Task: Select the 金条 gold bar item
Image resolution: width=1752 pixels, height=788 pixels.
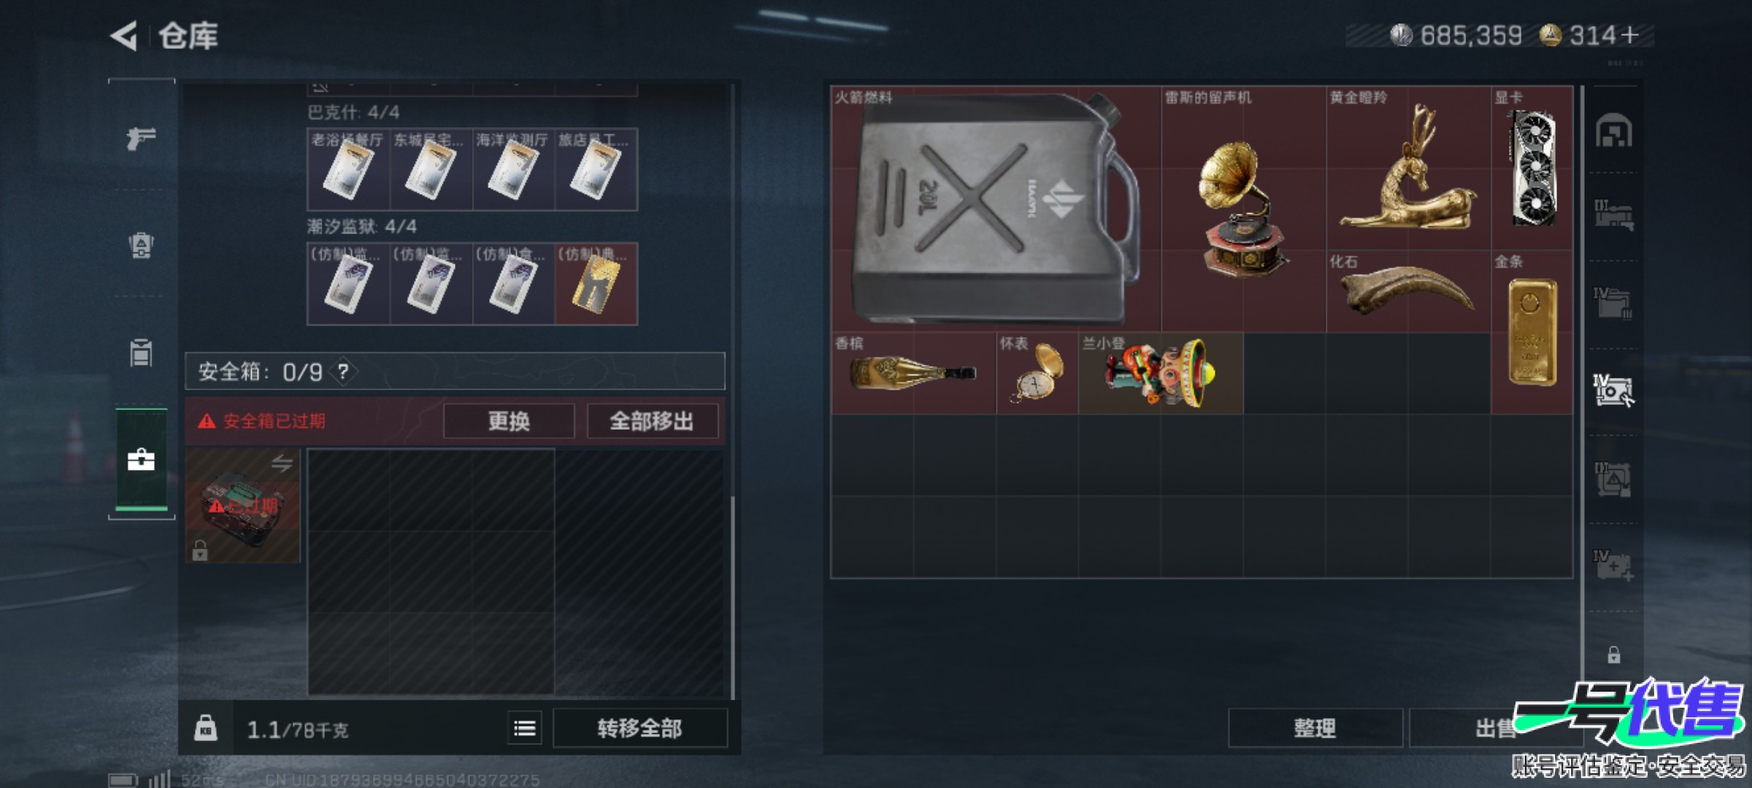Action: [x=1532, y=332]
